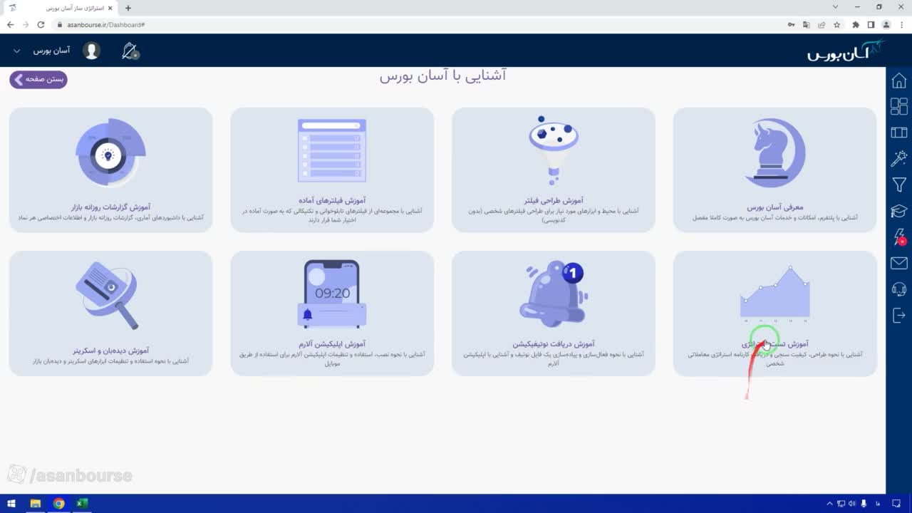The width and height of the screenshot is (912, 513).
Task: Click the headset support icon
Action: (x=899, y=289)
